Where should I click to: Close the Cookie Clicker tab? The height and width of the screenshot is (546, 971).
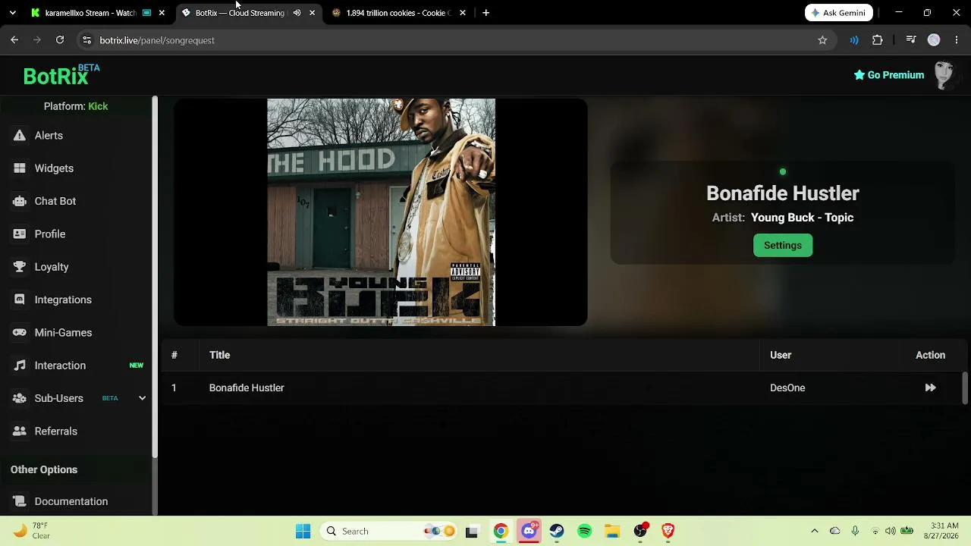463,13
